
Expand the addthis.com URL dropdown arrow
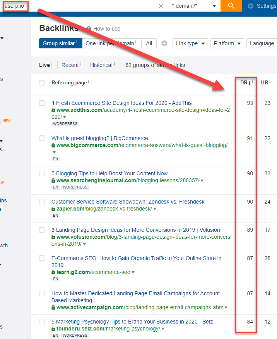(65, 117)
